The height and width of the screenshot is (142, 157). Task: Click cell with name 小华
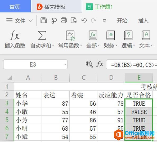[x=28, y=103]
